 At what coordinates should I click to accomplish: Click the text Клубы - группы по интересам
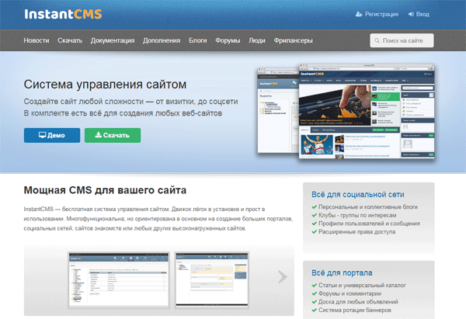[357, 215]
